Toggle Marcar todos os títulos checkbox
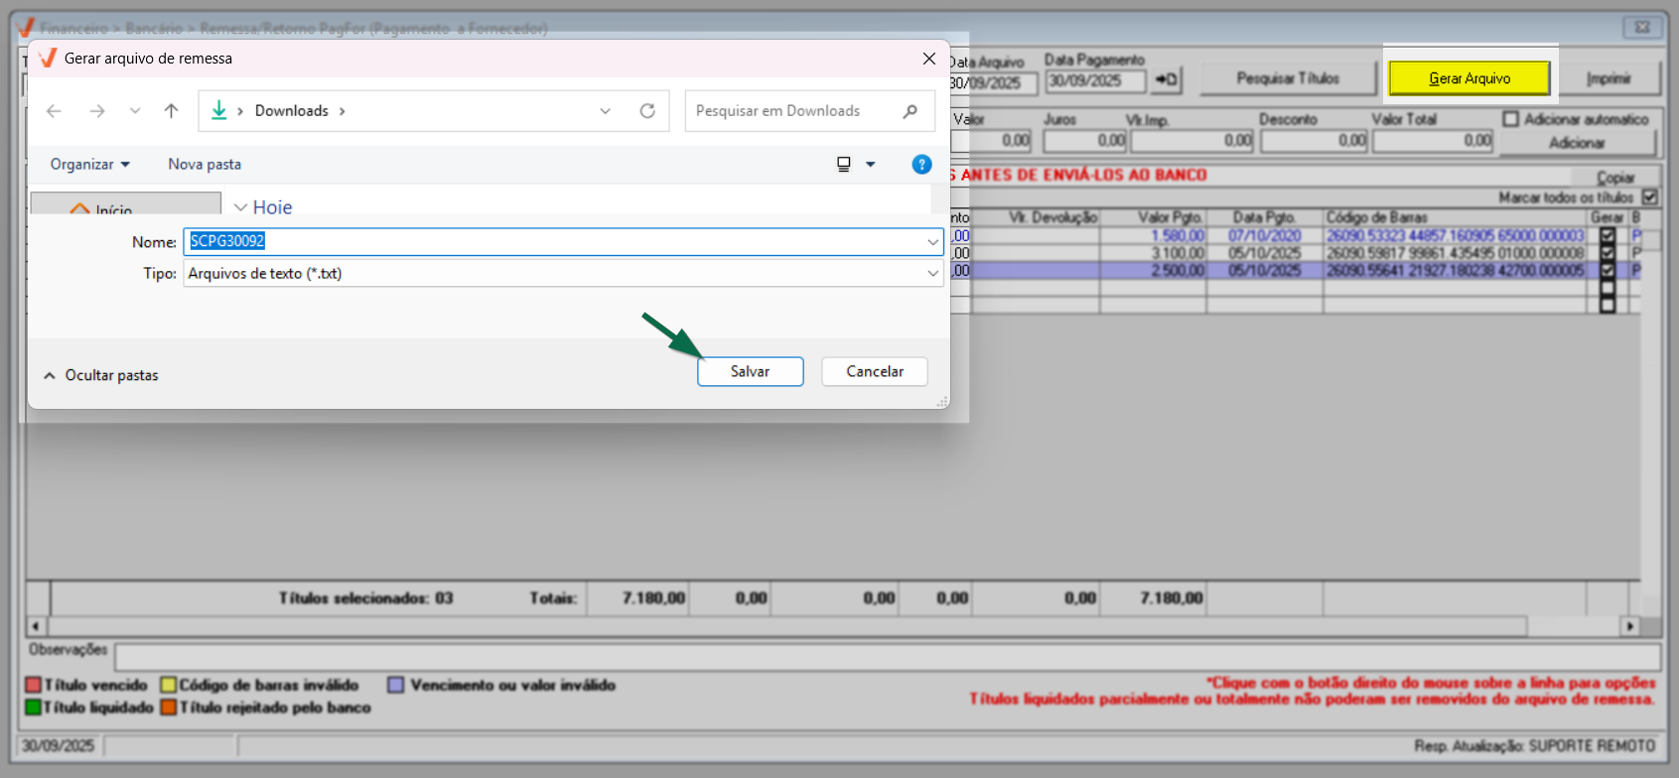Image resolution: width=1679 pixels, height=778 pixels. (x=1650, y=197)
